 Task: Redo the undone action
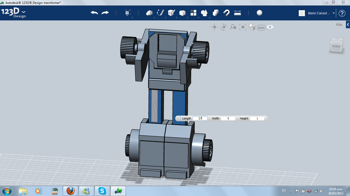click(105, 13)
